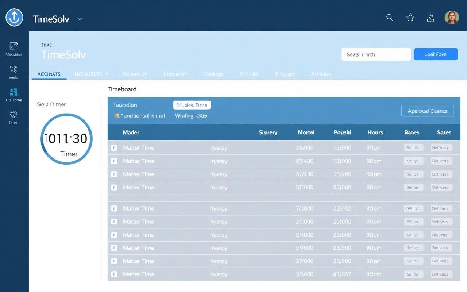Sort by the Rates column header

tap(412, 132)
